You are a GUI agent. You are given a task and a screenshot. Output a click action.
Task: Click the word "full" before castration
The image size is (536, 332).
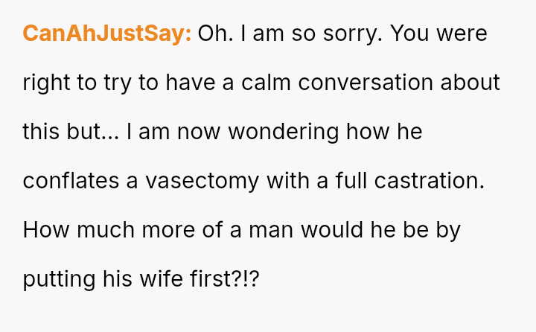click(x=351, y=180)
